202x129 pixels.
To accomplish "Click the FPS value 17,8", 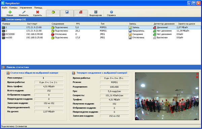I will click(77, 38).
